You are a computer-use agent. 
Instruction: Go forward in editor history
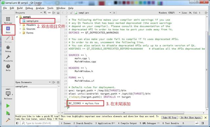(x=67, y=13)
